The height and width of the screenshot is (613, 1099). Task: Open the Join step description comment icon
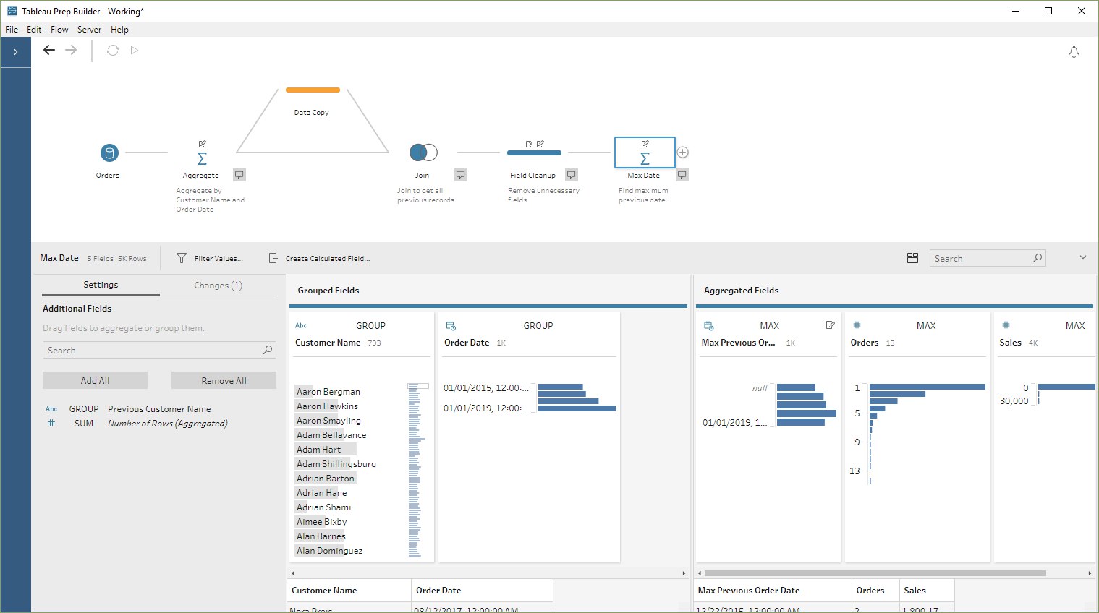coord(460,175)
